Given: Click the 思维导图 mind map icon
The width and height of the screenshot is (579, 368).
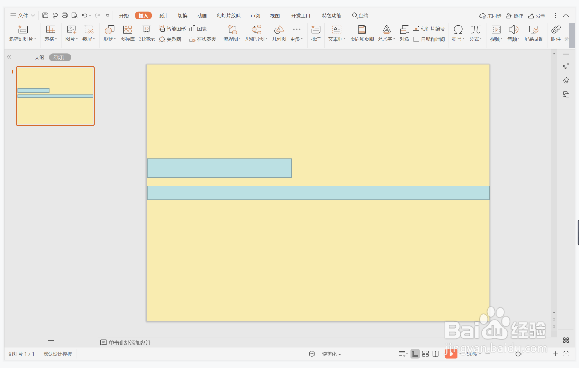Looking at the screenshot, I should pos(256,33).
